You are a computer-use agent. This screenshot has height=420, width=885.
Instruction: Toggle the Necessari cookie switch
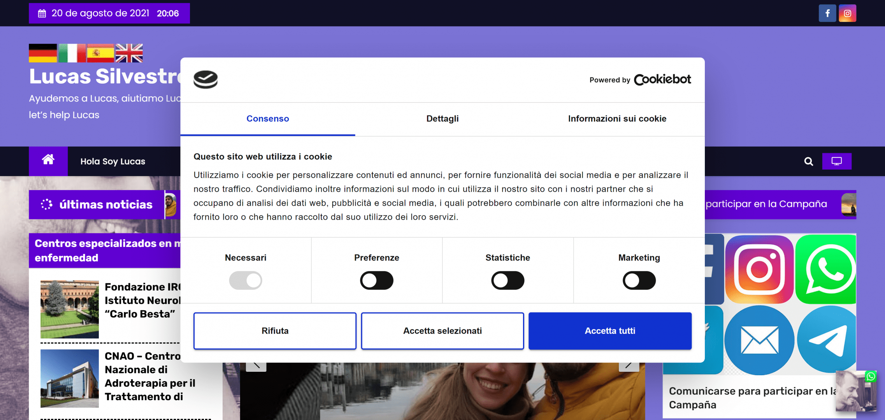[x=246, y=280]
